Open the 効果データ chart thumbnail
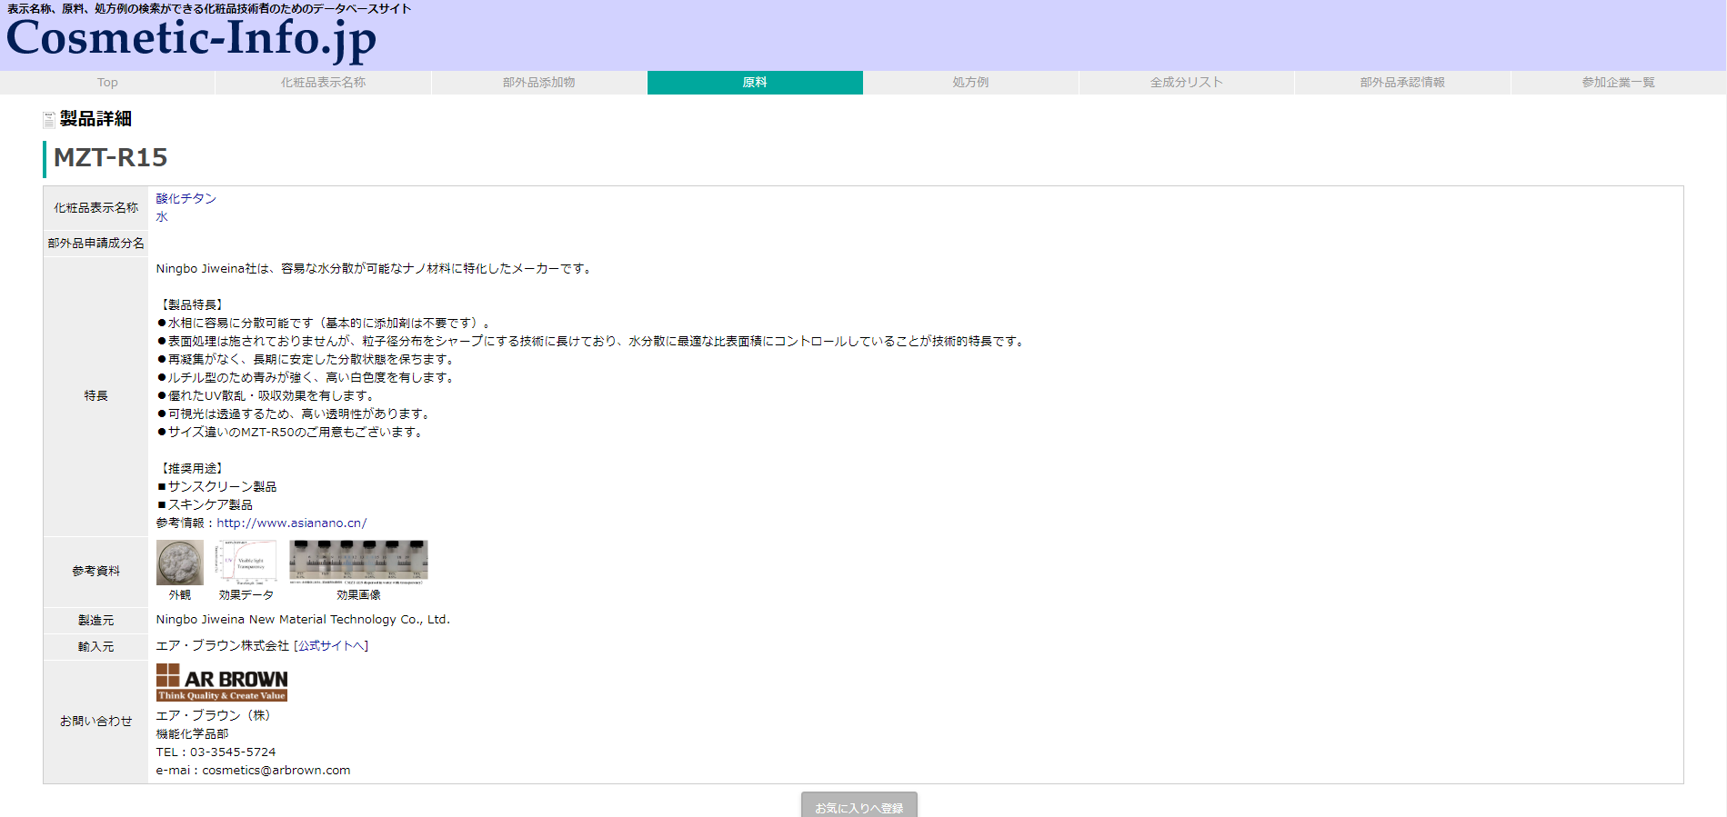1727x817 pixels. click(x=246, y=563)
